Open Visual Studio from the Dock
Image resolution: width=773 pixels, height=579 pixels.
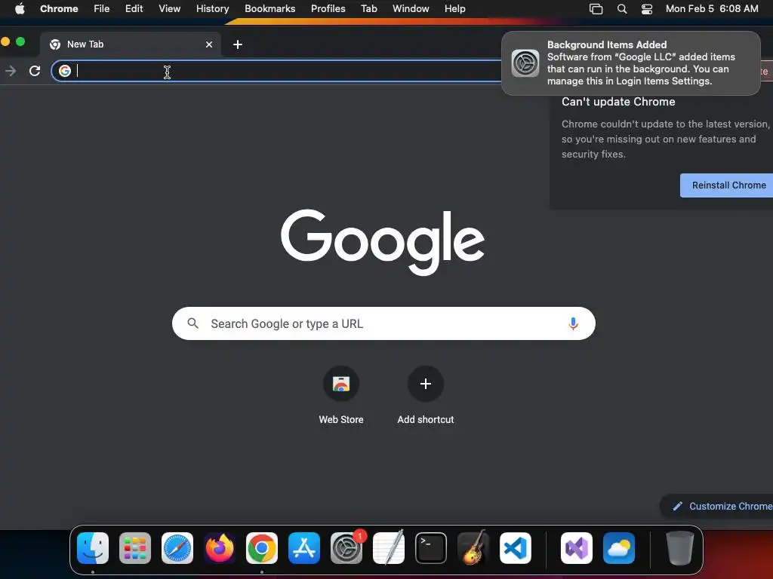point(576,548)
